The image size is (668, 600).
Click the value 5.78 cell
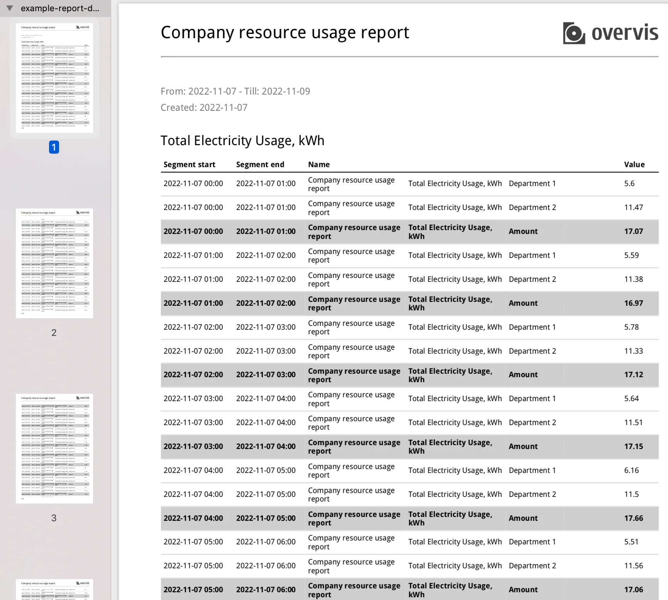tap(631, 327)
